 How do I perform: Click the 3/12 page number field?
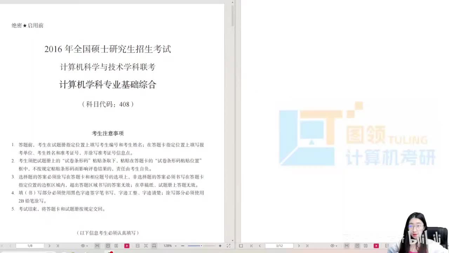(x=279, y=246)
